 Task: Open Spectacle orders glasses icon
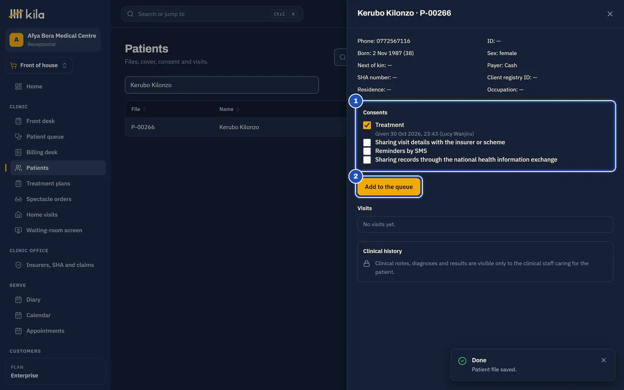(18, 199)
